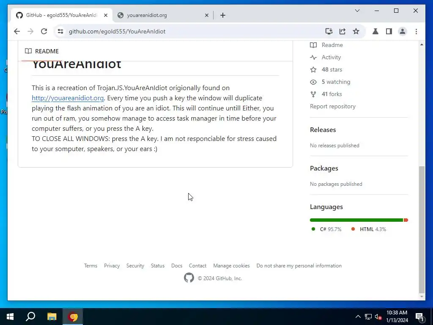Open the browser side panel
433x325 pixels.
[389, 31]
